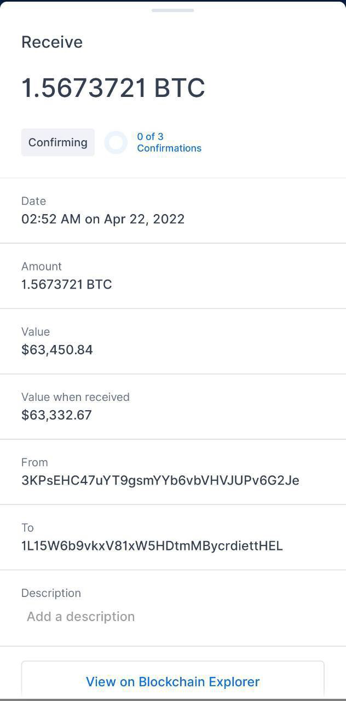The height and width of the screenshot is (701, 346).
Task: Click the To field label
Action: [x=27, y=527]
